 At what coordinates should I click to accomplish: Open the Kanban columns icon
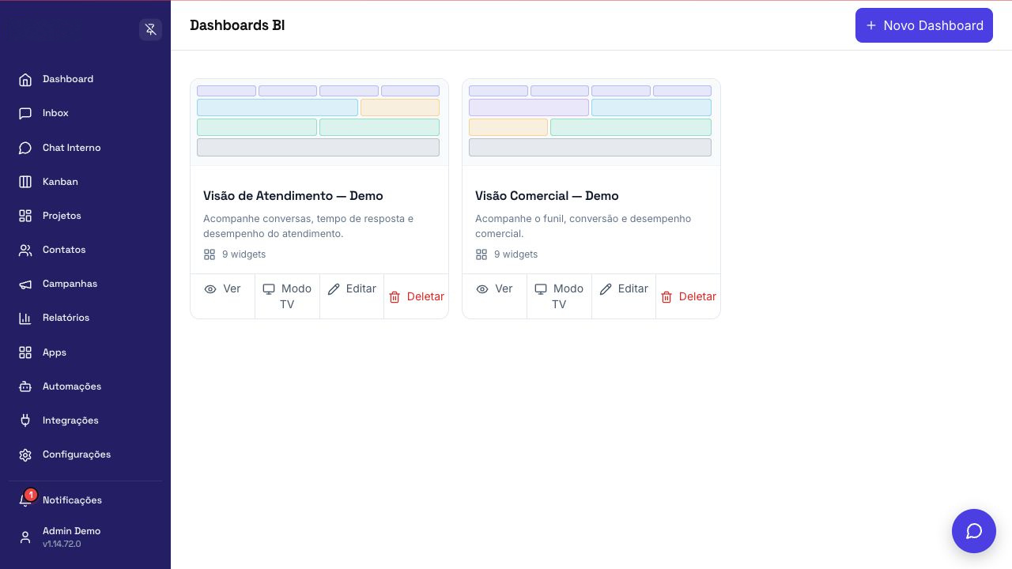click(25, 182)
